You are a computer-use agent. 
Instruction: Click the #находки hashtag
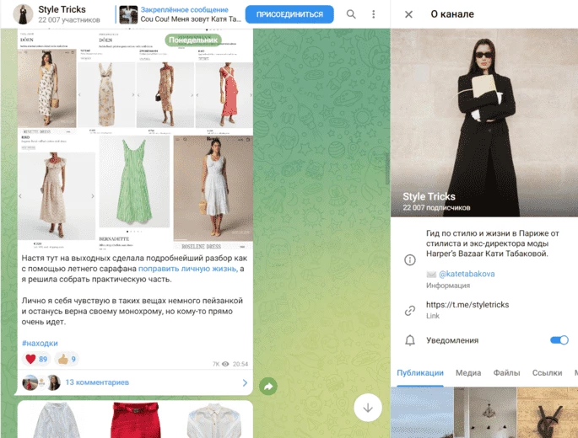click(x=40, y=343)
